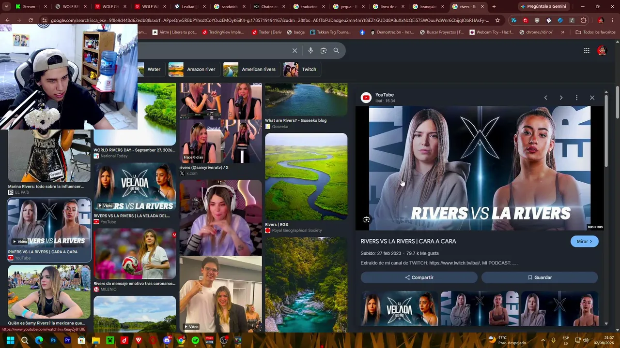The height and width of the screenshot is (348, 620).
Task: Open the Google account avatar
Action: tap(602, 50)
